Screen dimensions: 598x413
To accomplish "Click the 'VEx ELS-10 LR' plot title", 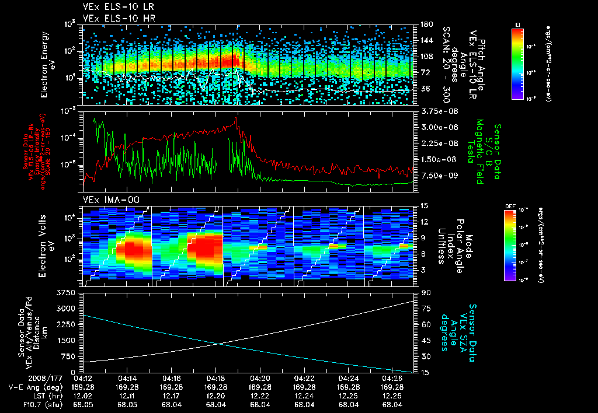I will pos(118,7).
